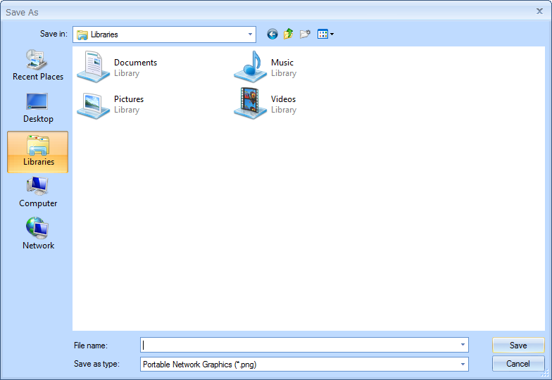The height and width of the screenshot is (380, 552).
Task: Open the Save as type dropdown
Action: (463, 364)
